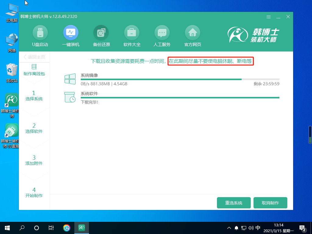The width and height of the screenshot is (312, 234).
Task: Select step 4 开始制作
Action: pos(34,193)
